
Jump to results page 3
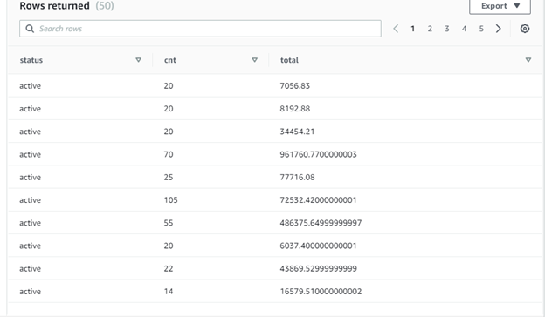point(447,29)
